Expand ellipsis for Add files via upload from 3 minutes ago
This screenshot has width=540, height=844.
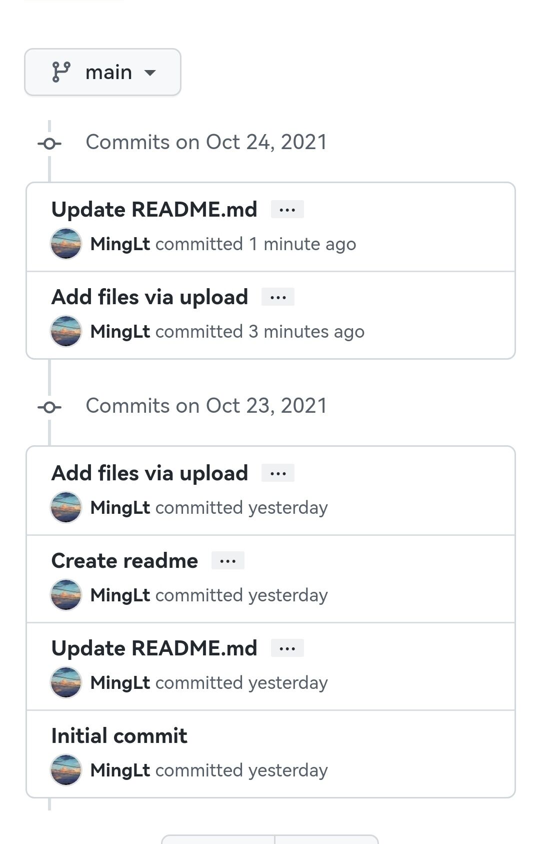click(x=278, y=297)
